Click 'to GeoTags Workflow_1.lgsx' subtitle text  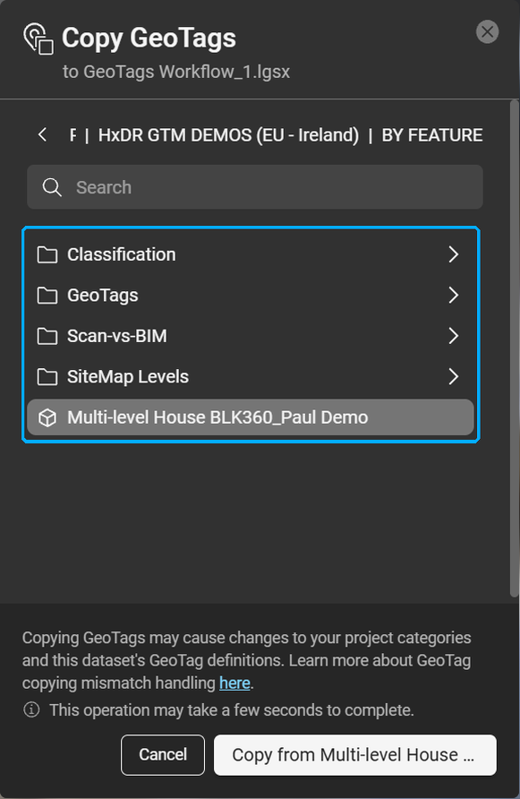pyautogui.click(x=176, y=72)
